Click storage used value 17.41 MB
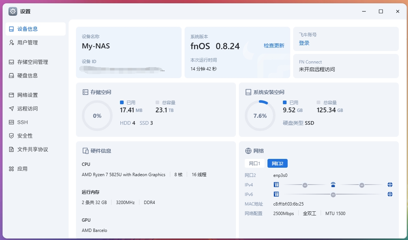The height and width of the screenshot is (240, 408). [x=131, y=110]
